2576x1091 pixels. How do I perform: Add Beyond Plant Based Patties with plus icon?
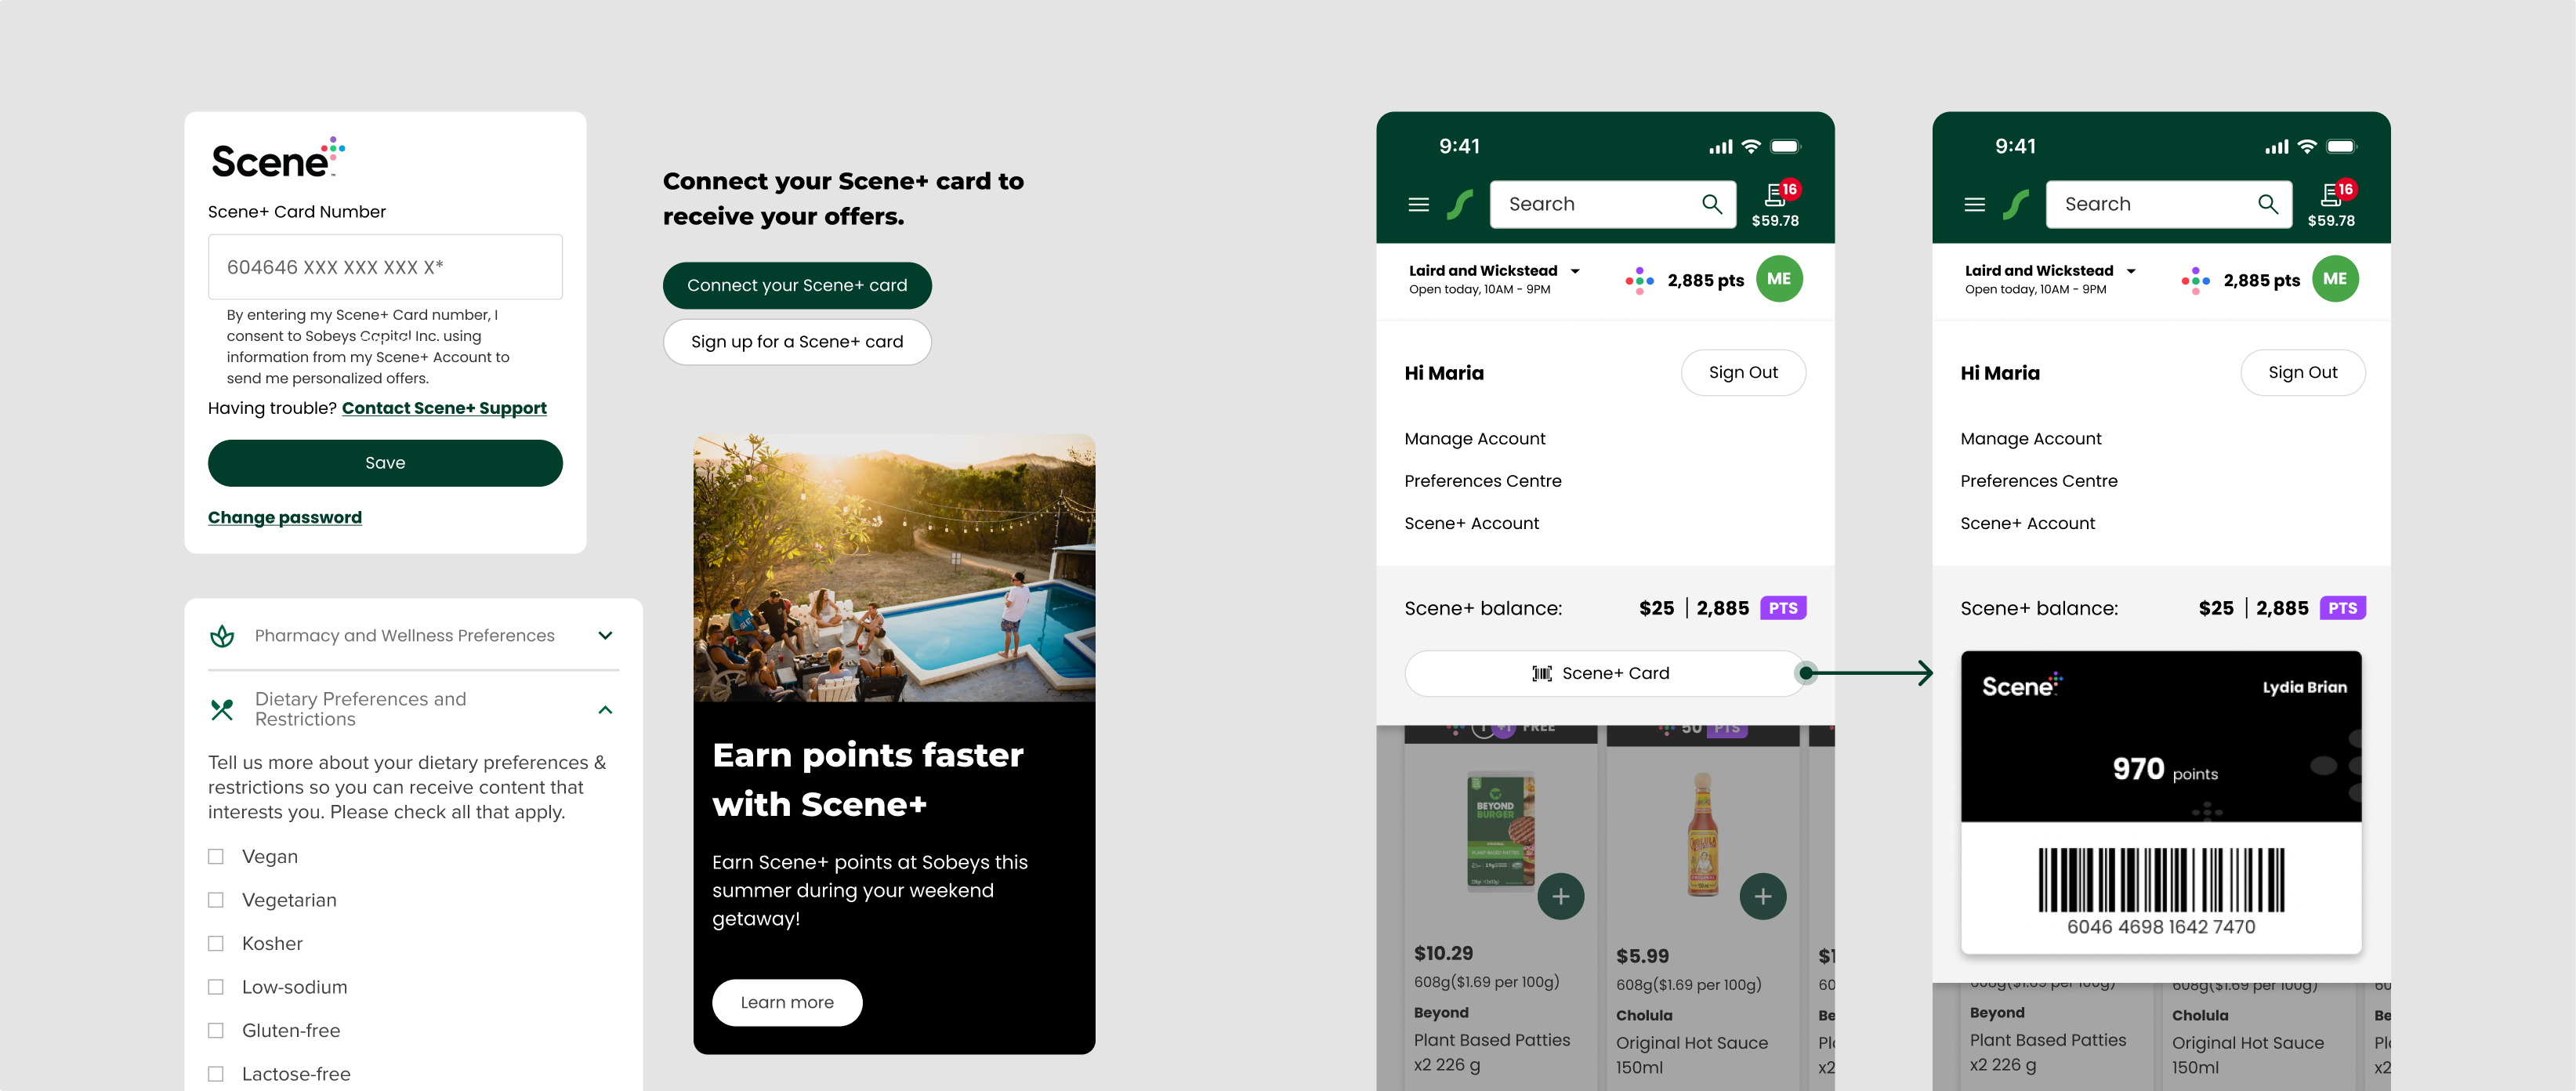pyautogui.click(x=1560, y=896)
